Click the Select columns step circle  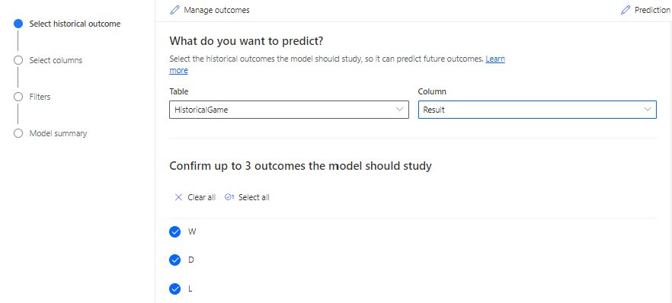click(18, 60)
